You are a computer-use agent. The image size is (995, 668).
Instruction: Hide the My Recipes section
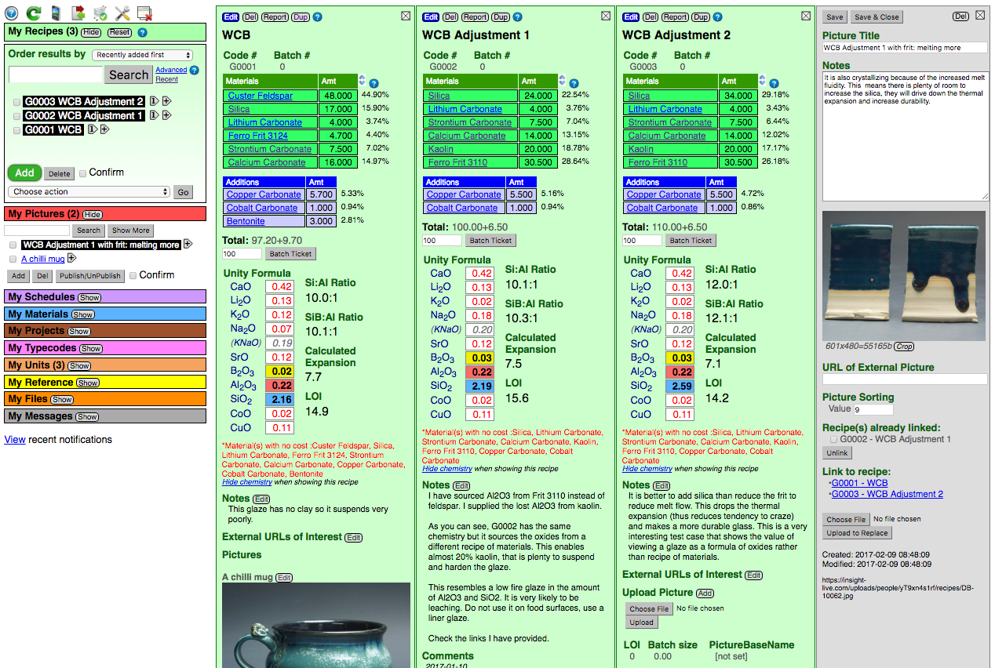[91, 32]
